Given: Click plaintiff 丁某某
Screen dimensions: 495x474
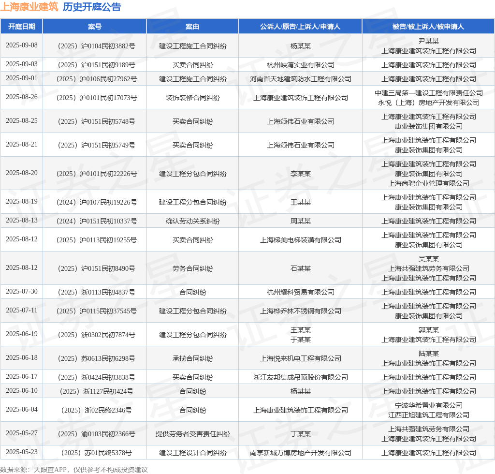Looking at the screenshot, I should 301,434.
